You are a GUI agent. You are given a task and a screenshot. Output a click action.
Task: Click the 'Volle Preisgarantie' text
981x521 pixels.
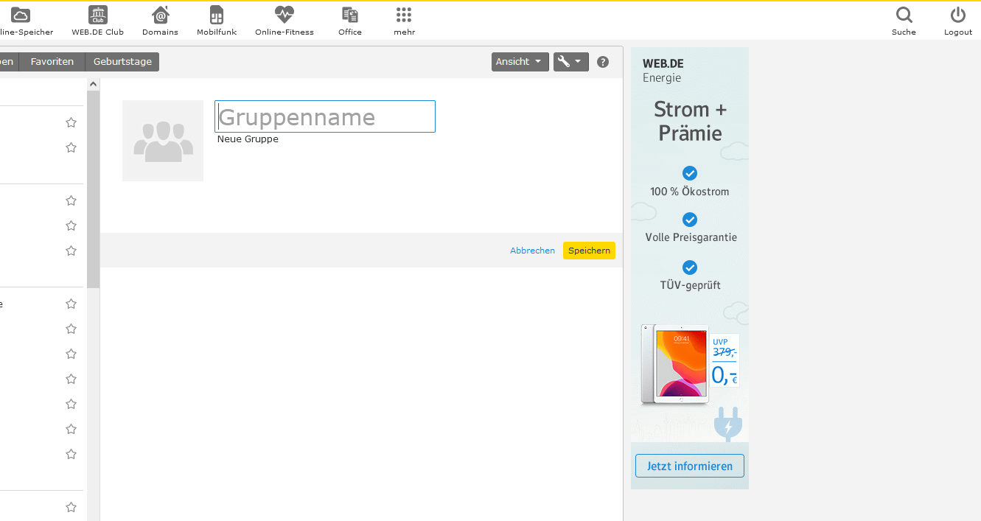click(691, 237)
